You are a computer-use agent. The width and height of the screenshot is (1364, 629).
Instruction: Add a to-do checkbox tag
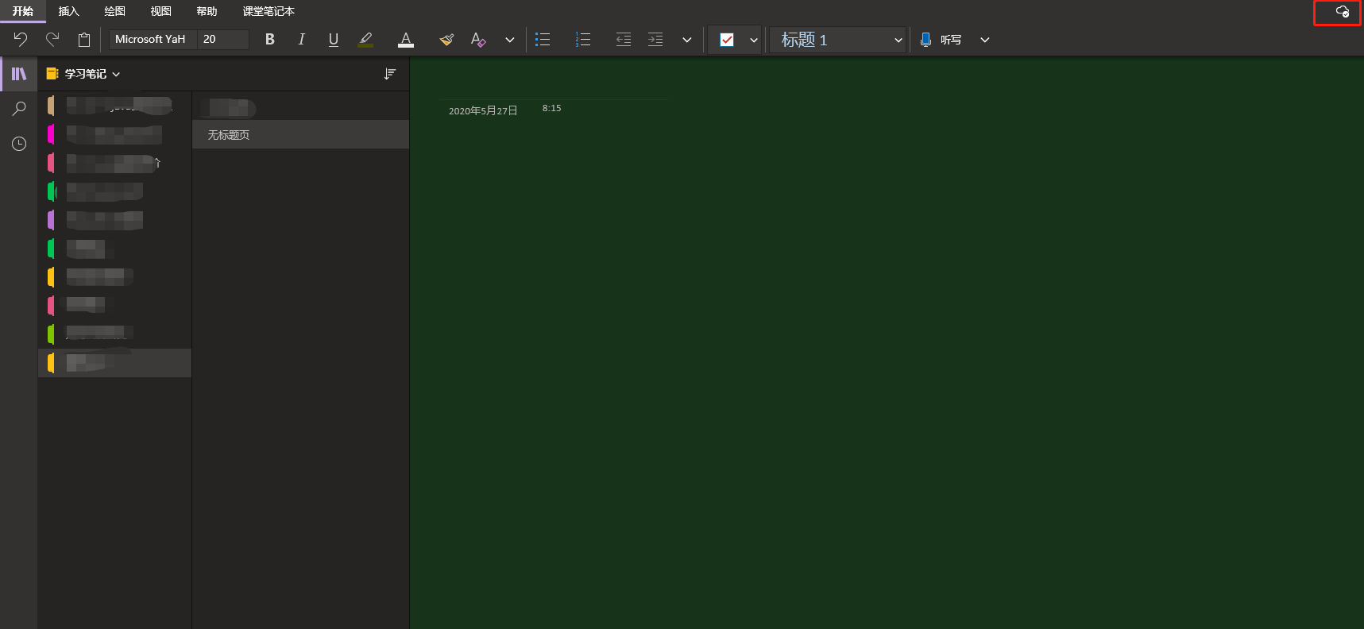pyautogui.click(x=727, y=40)
